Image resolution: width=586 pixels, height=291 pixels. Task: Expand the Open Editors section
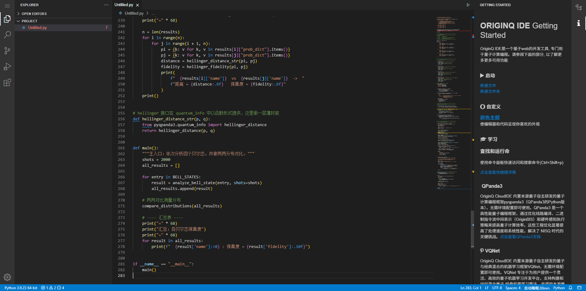[63, 14]
